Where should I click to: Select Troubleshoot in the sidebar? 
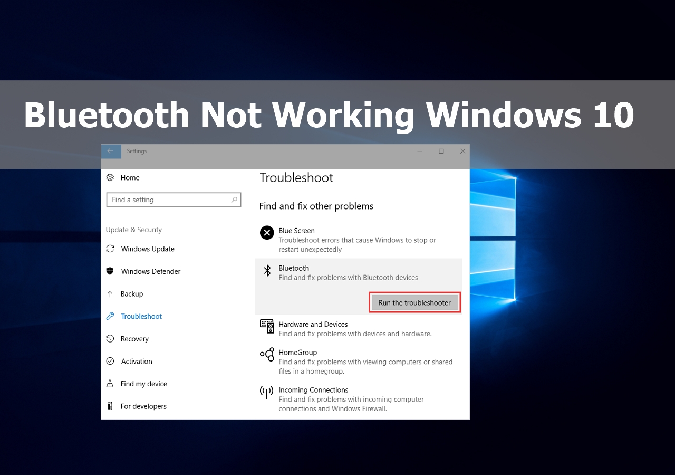pos(141,316)
